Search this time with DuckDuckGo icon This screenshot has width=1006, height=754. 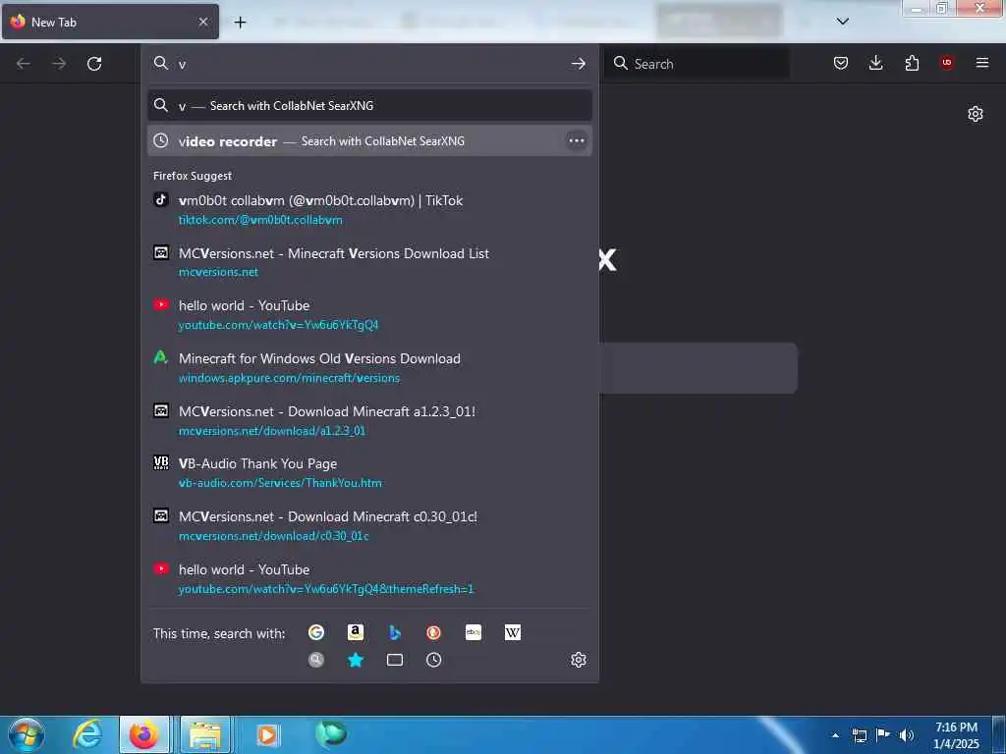pos(433,633)
